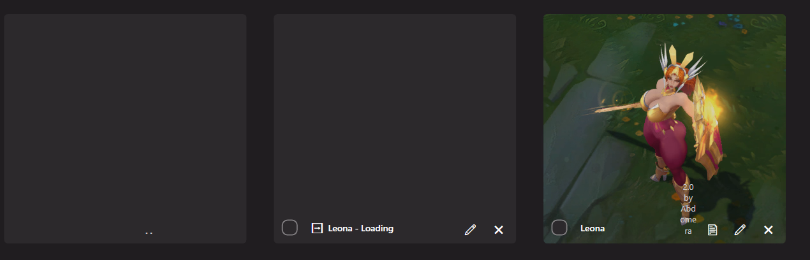Image resolution: width=810 pixels, height=260 pixels.
Task: Click the "Leona" skin name label
Action: click(x=593, y=228)
